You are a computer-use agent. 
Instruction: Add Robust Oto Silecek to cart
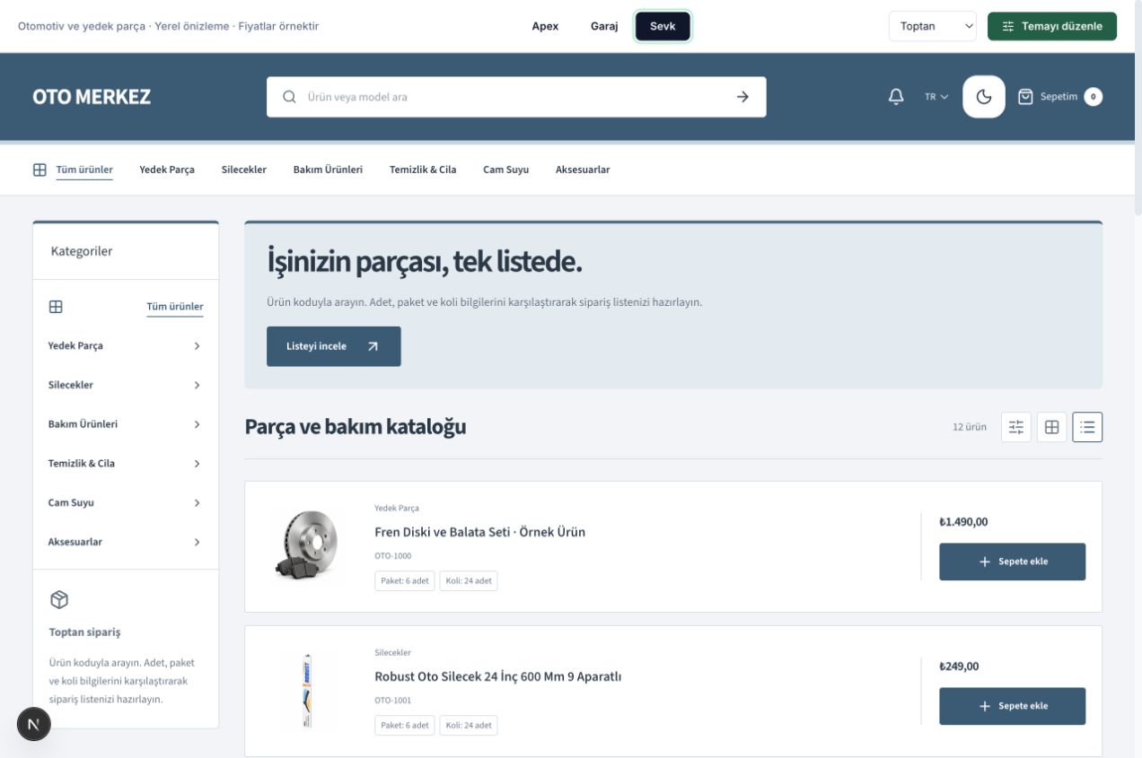pos(1012,706)
